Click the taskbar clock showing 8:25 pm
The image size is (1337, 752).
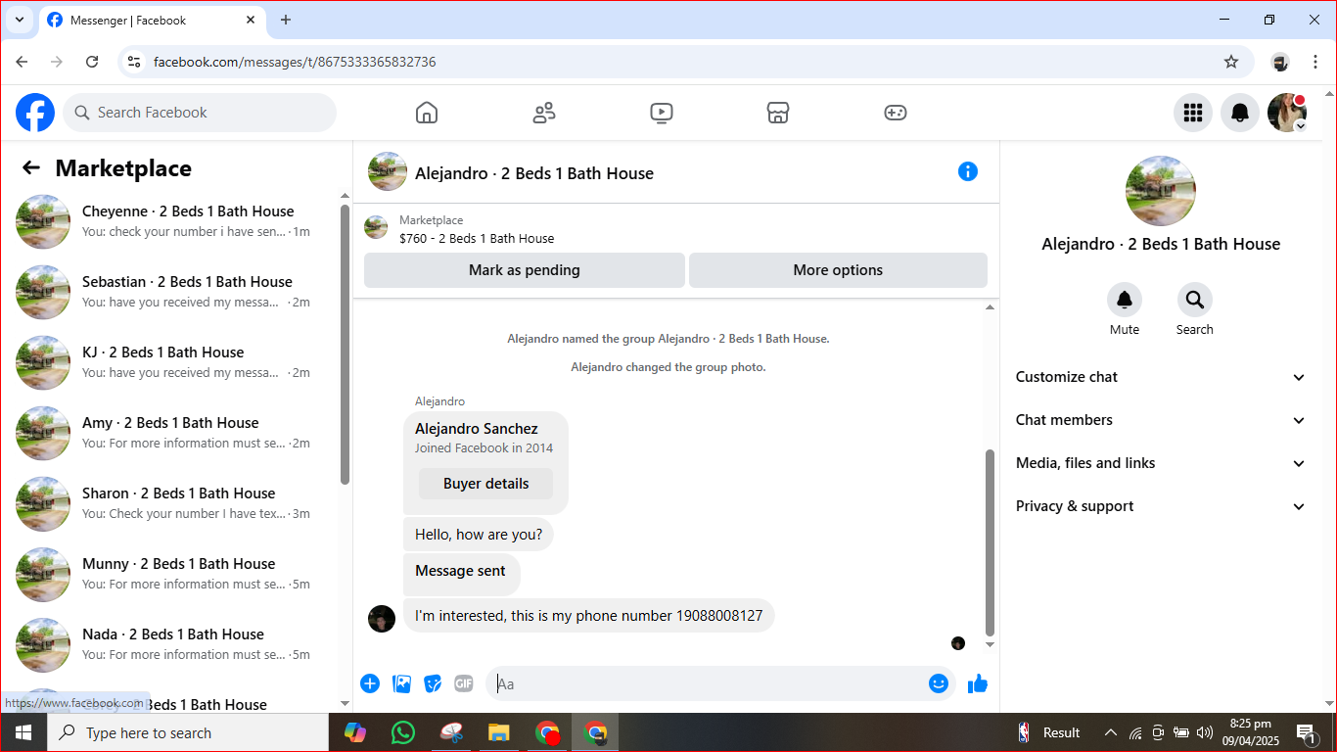[1251, 732]
